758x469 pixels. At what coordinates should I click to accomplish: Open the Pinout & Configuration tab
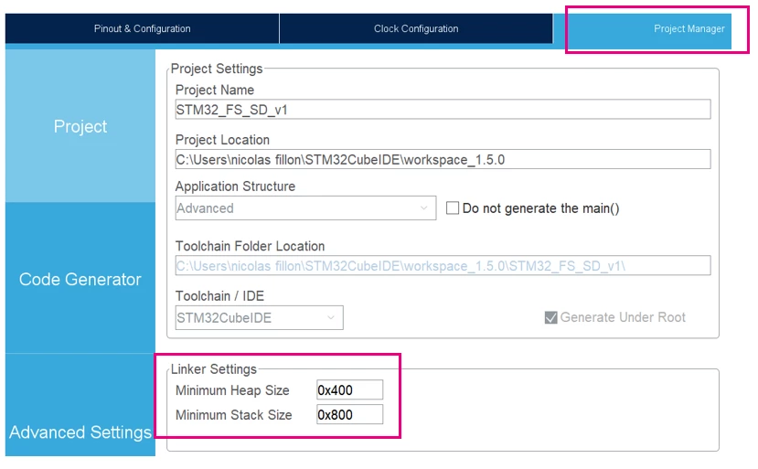pyautogui.click(x=142, y=28)
